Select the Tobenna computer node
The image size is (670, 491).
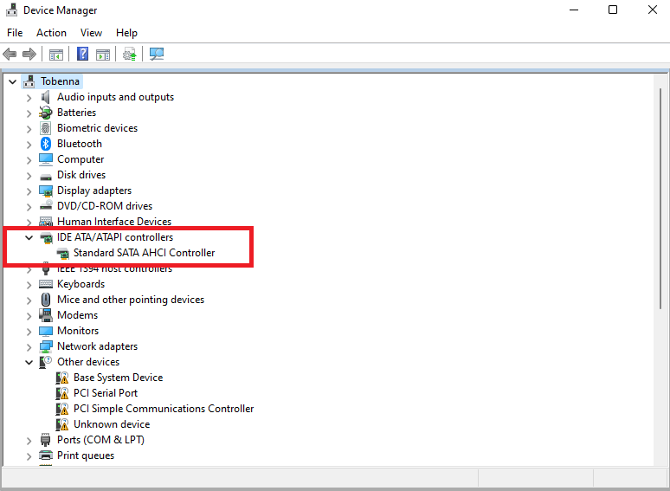[60, 81]
